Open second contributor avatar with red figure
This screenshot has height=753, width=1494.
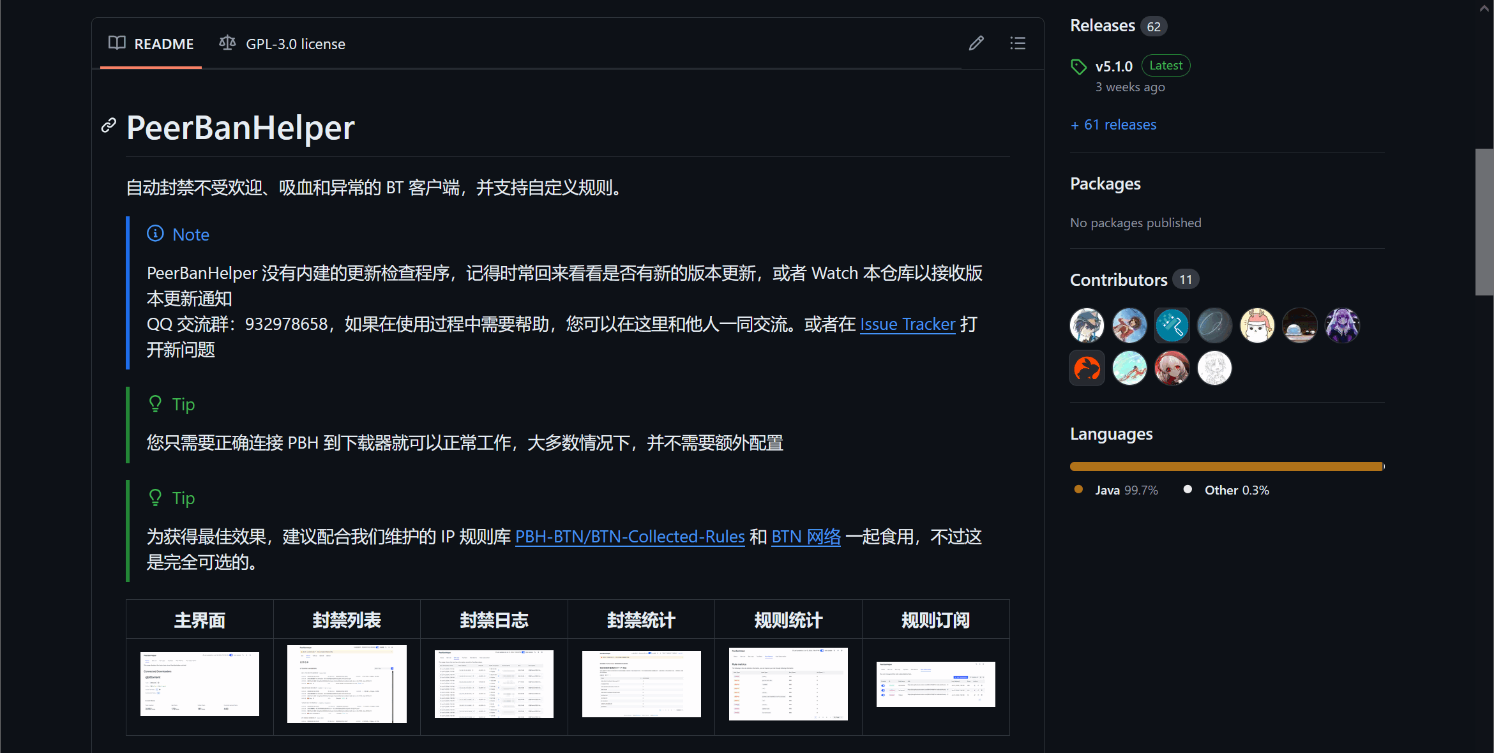[x=1129, y=325]
